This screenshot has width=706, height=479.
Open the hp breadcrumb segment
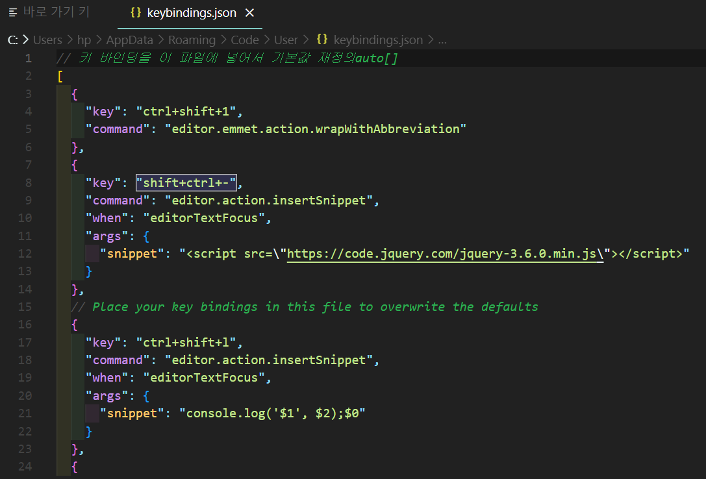(84, 40)
